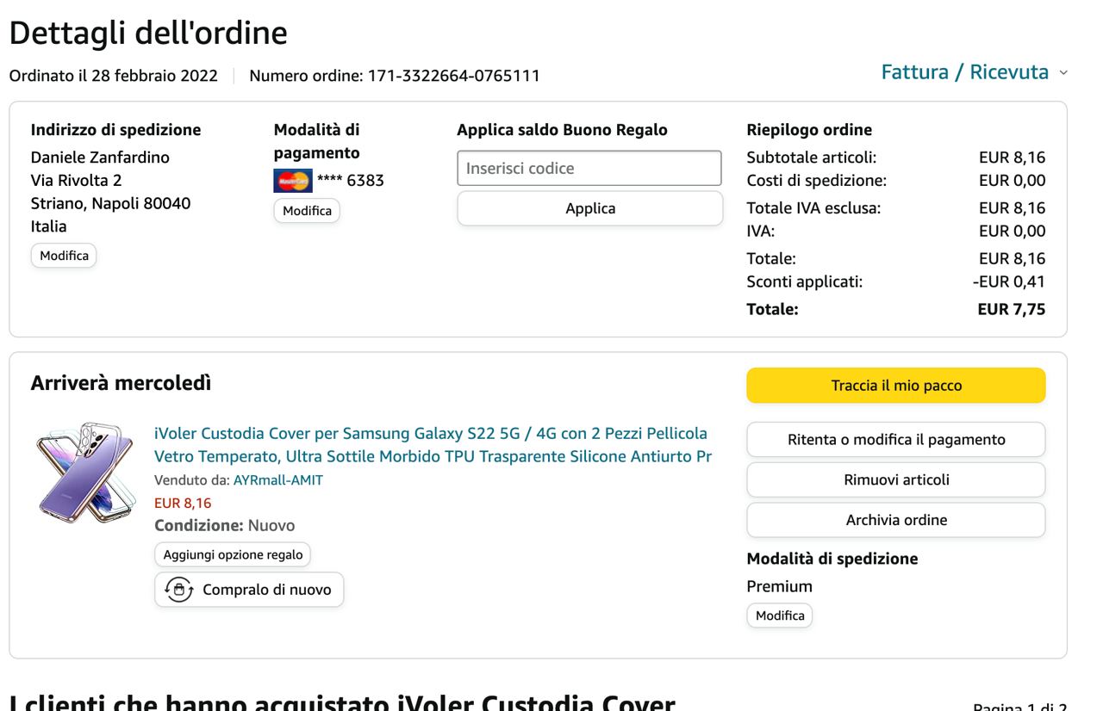Open the iVoler phone case product thumbnail
Screen dimensions: 1103x711
[x=85, y=473]
